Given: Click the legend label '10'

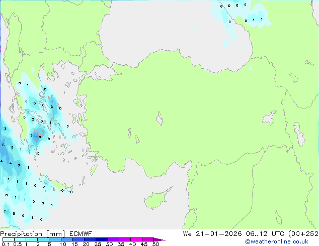Looking at the screenshot, I should (x=63, y=244).
